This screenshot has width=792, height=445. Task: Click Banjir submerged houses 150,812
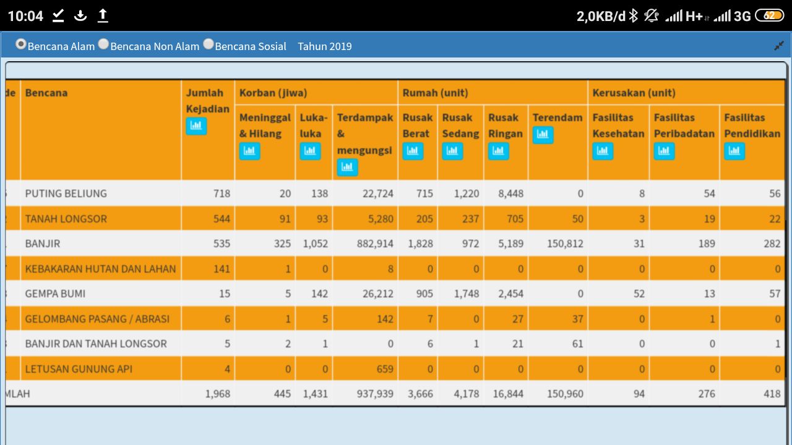(x=565, y=244)
